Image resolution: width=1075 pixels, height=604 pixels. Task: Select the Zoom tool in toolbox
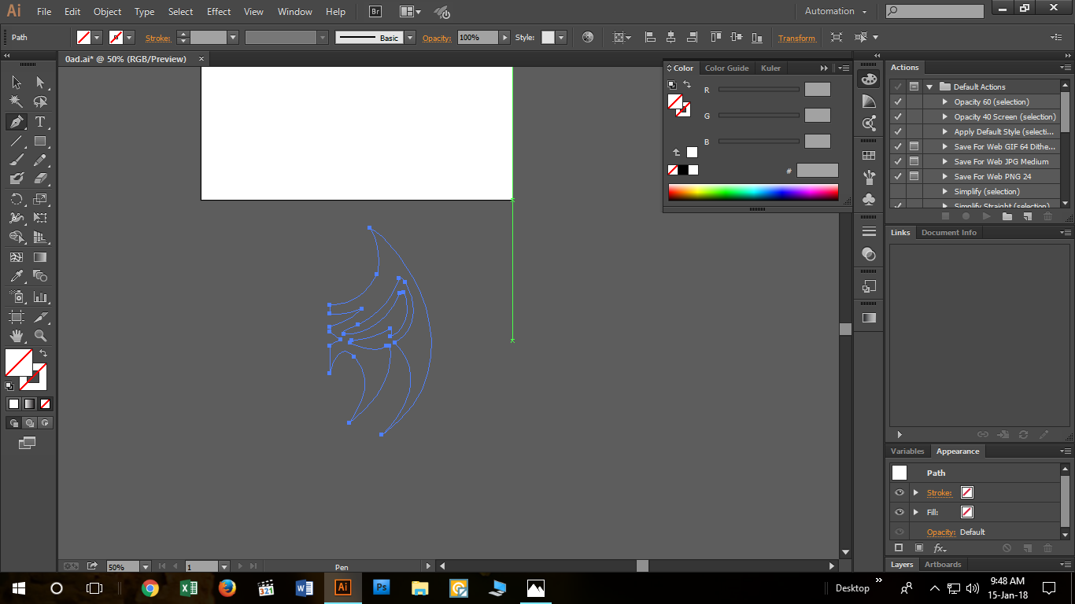click(x=40, y=336)
